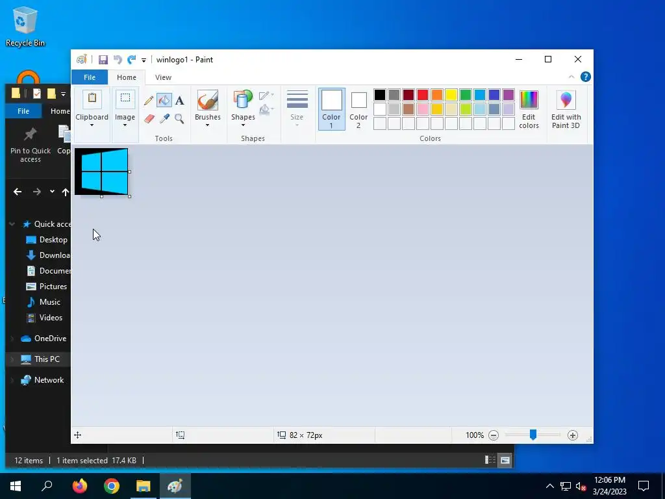Open recent locations dropdown in File Explorer

tap(52, 192)
